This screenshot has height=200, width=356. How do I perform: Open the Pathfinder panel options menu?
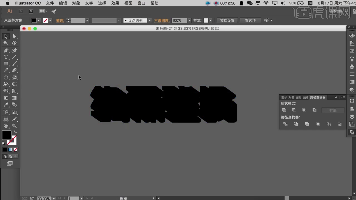[343, 97]
